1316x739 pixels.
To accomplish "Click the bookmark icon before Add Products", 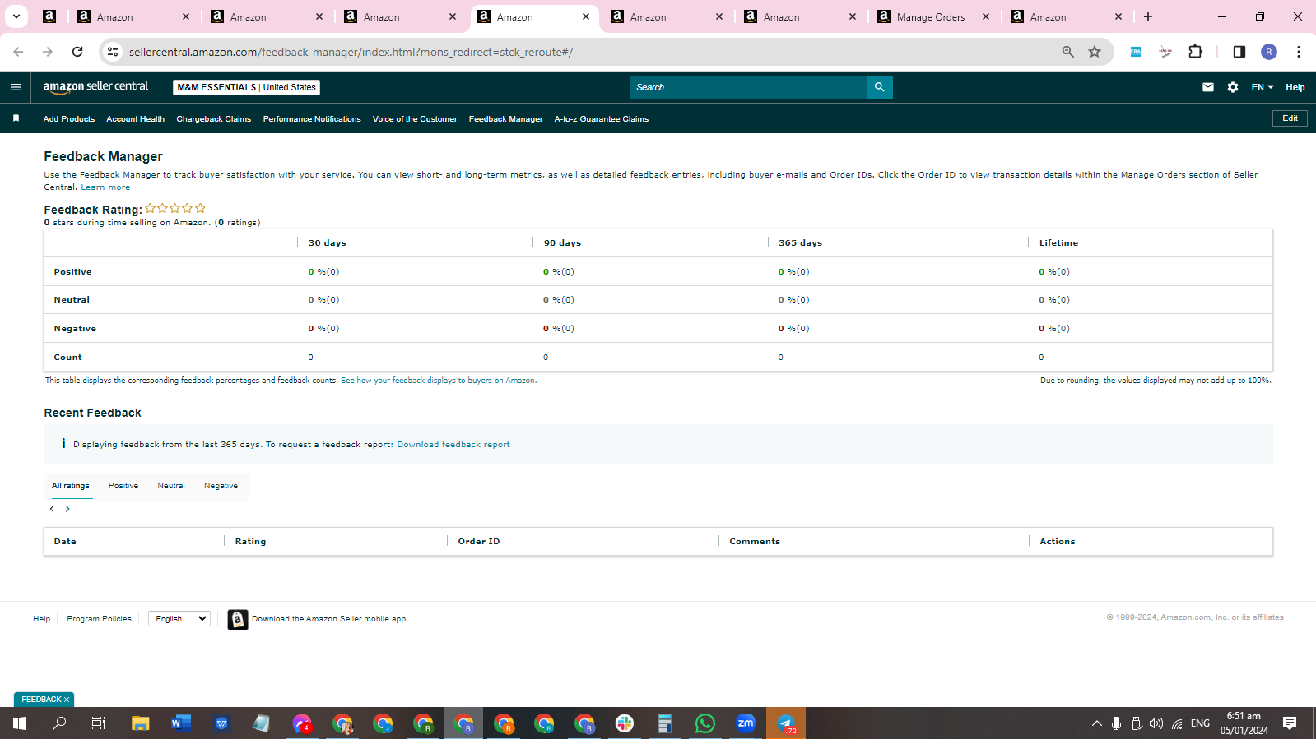I will pyautogui.click(x=16, y=118).
